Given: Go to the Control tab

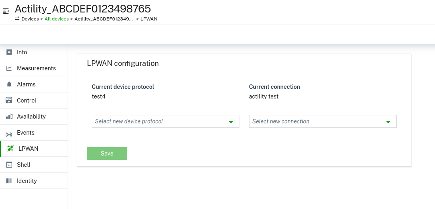Looking at the screenshot, I should (34, 100).
